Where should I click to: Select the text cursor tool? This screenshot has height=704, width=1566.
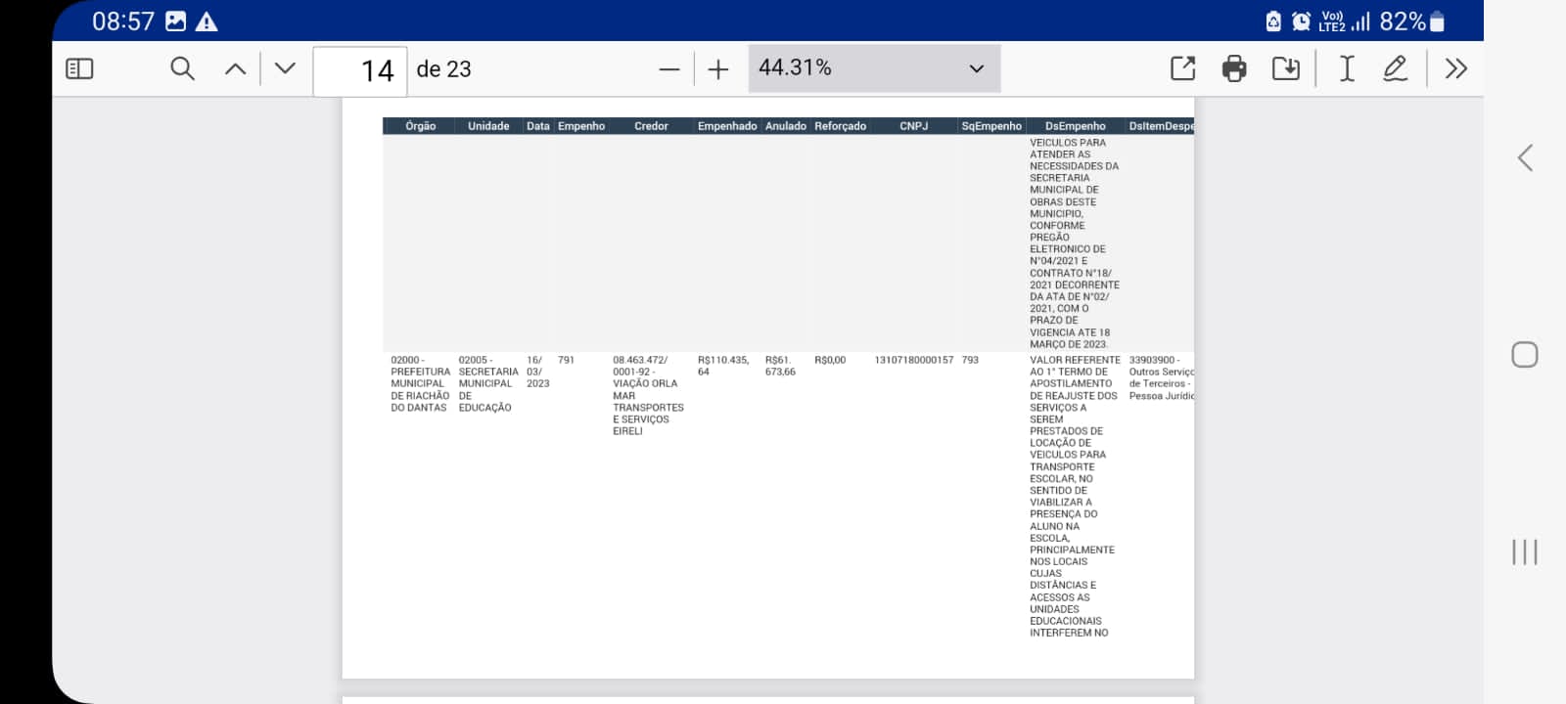tap(1347, 68)
